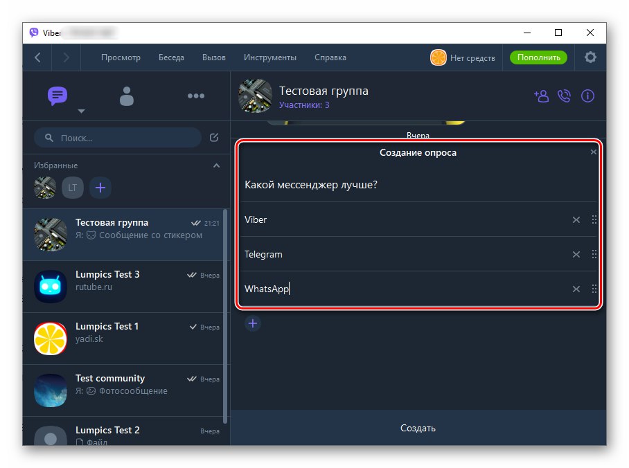Open the More (three dots) tab
This screenshot has height=468, width=629.
coord(196,96)
